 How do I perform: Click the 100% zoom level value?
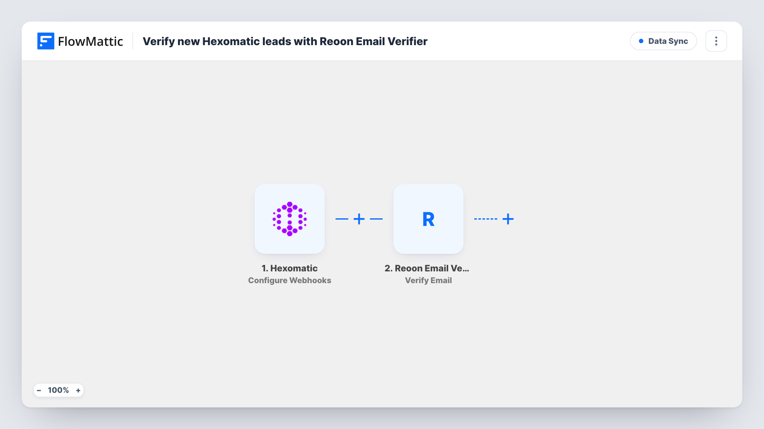pos(58,390)
